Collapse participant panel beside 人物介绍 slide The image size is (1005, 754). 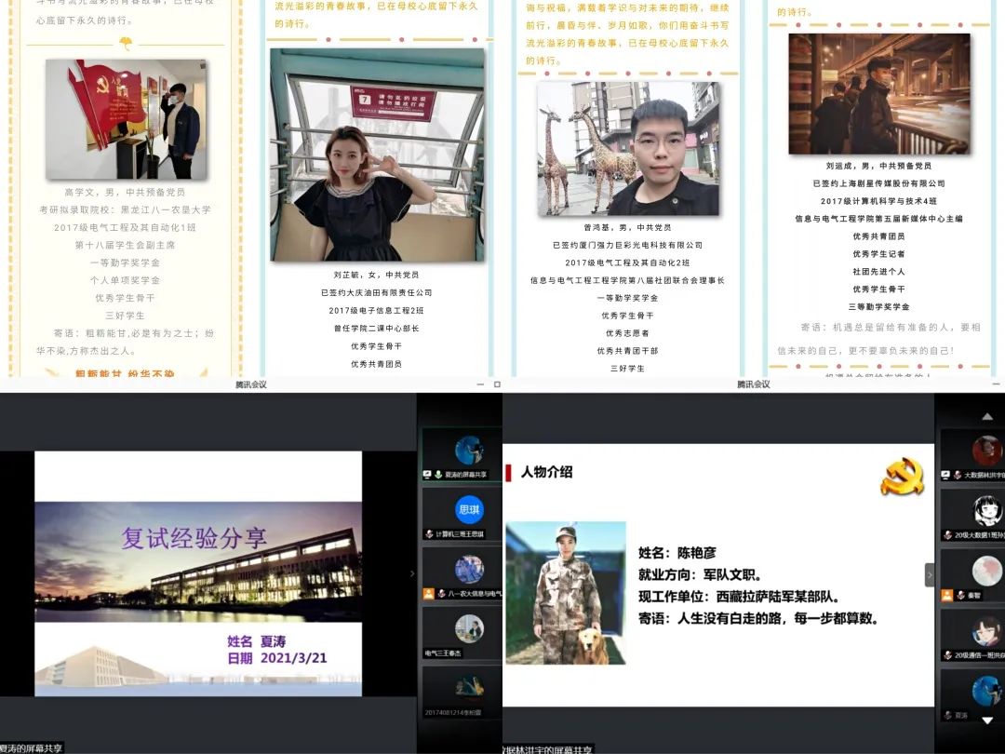point(929,574)
